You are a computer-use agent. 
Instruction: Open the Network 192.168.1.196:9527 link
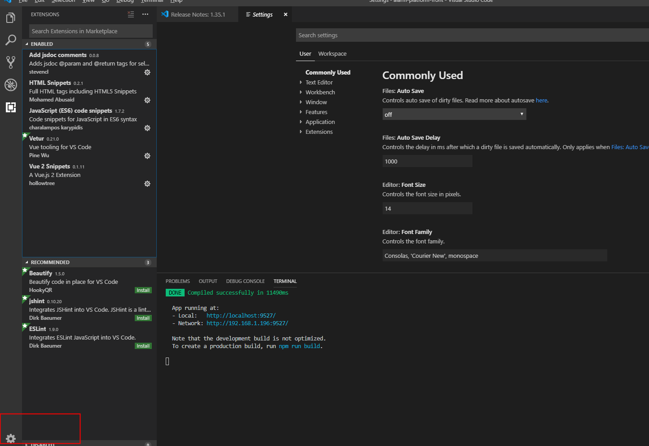point(247,323)
